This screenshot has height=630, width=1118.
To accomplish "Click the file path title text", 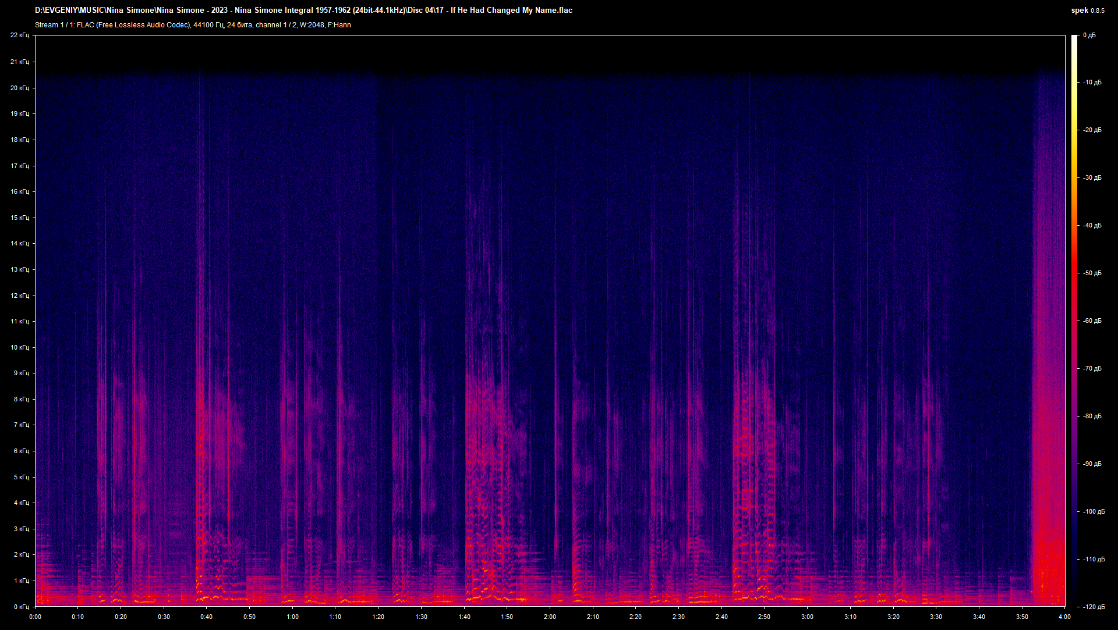I will tap(303, 10).
